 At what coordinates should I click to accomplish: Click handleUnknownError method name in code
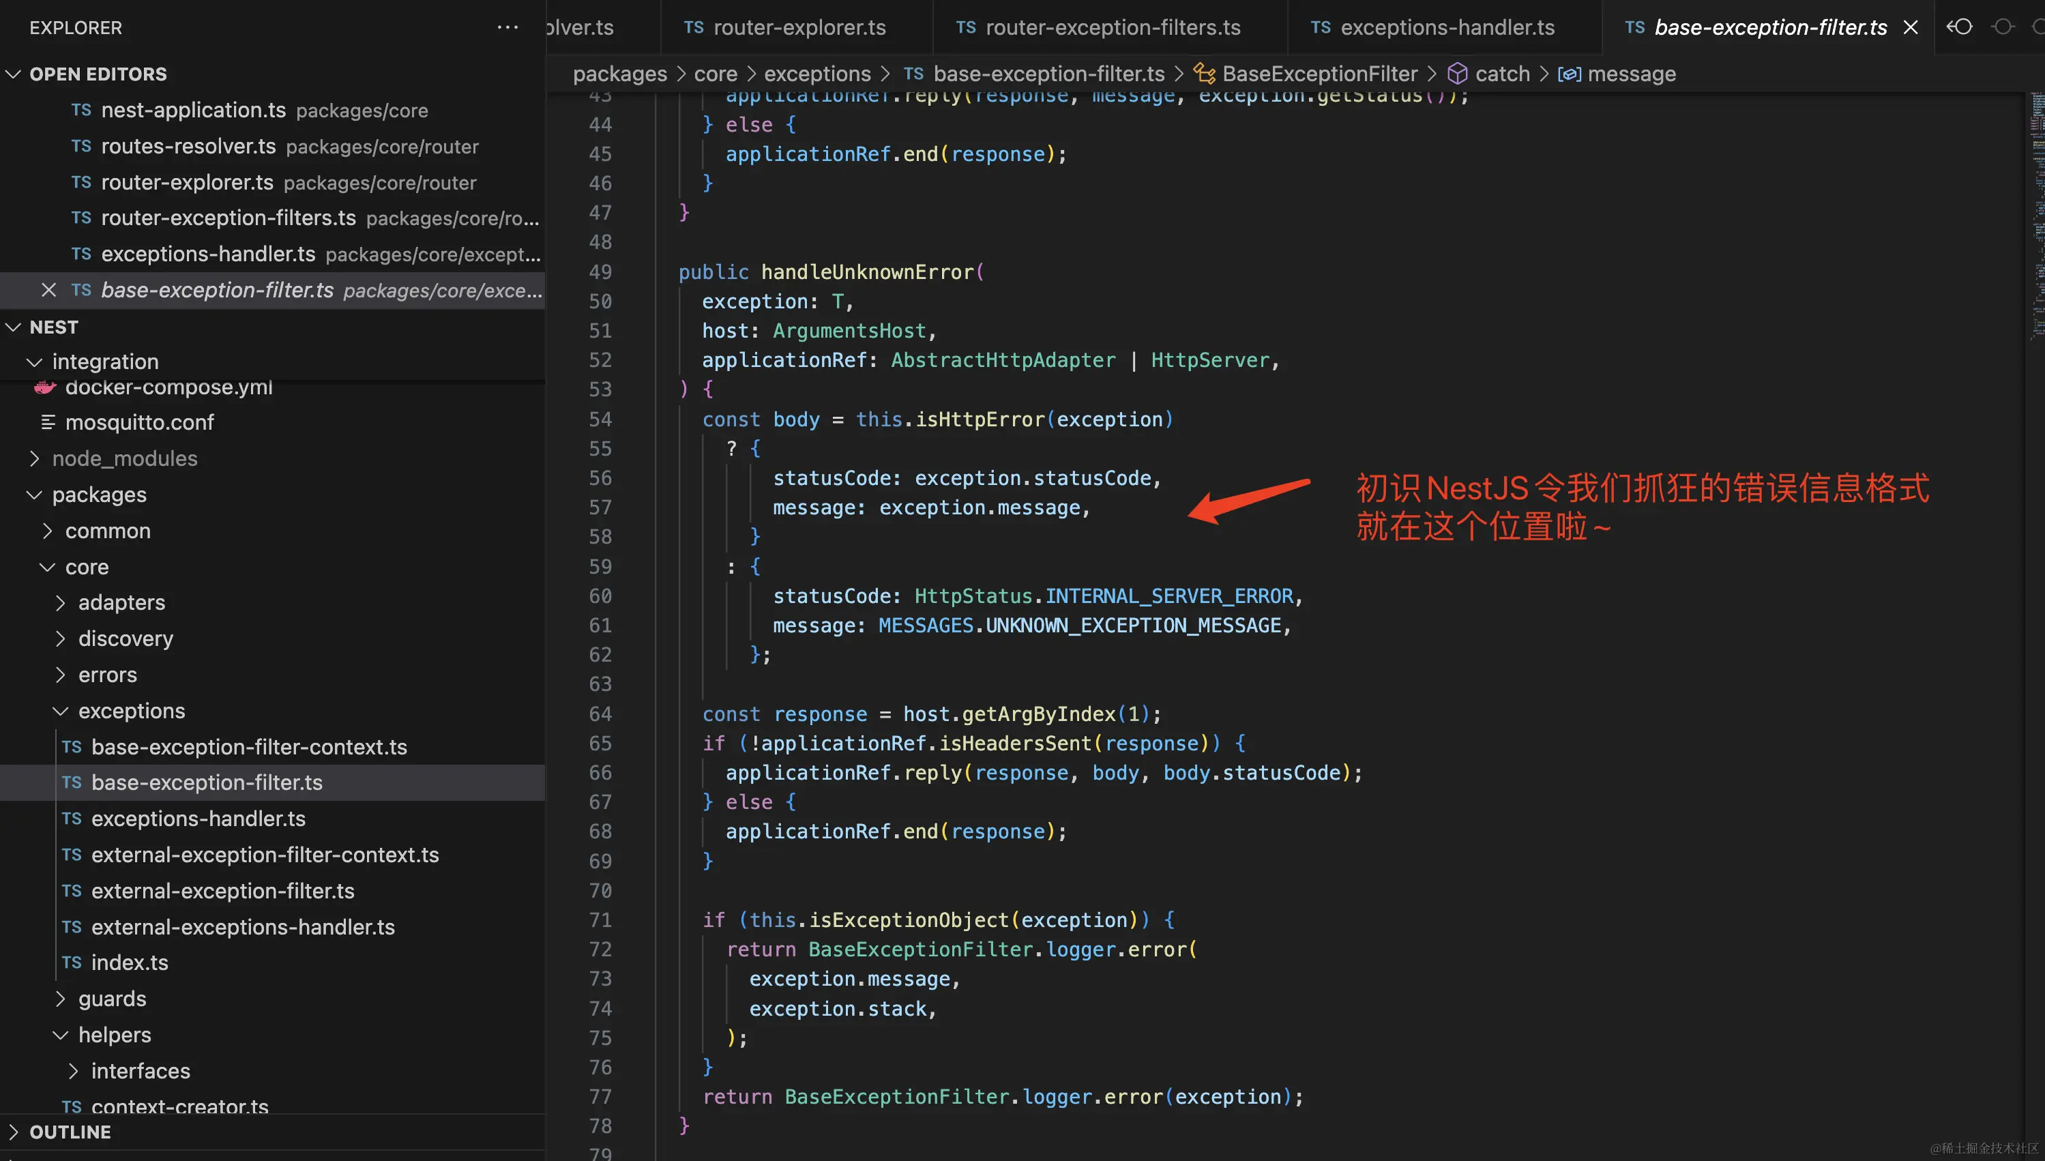point(866,272)
